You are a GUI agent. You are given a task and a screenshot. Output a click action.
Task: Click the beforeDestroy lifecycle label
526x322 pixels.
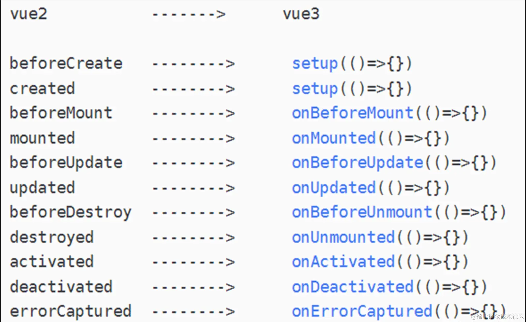click(x=71, y=212)
